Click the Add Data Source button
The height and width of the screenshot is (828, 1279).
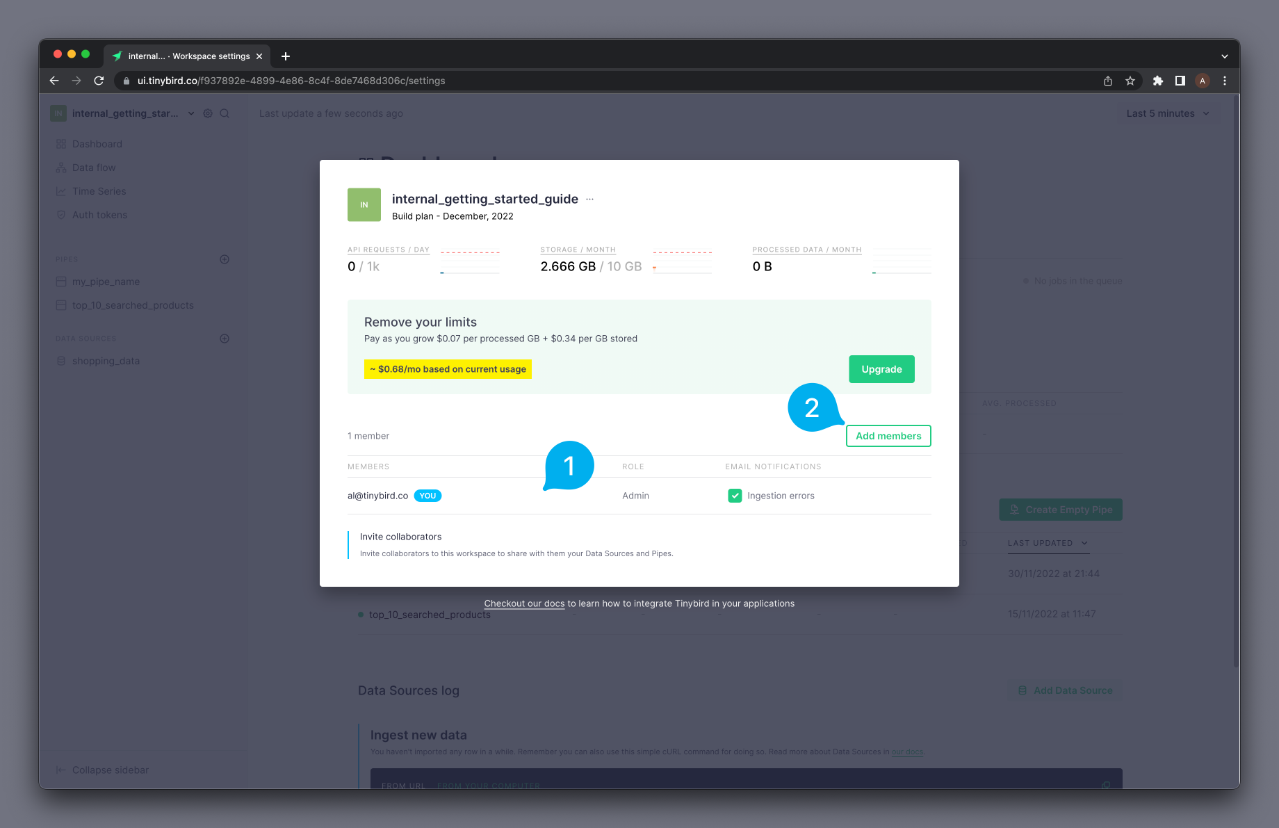pos(1065,690)
